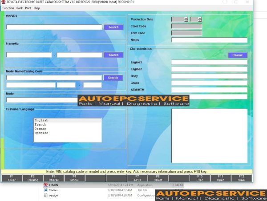Select English in Customer Language list
Screen dimensions: 267x201
pos(68,120)
